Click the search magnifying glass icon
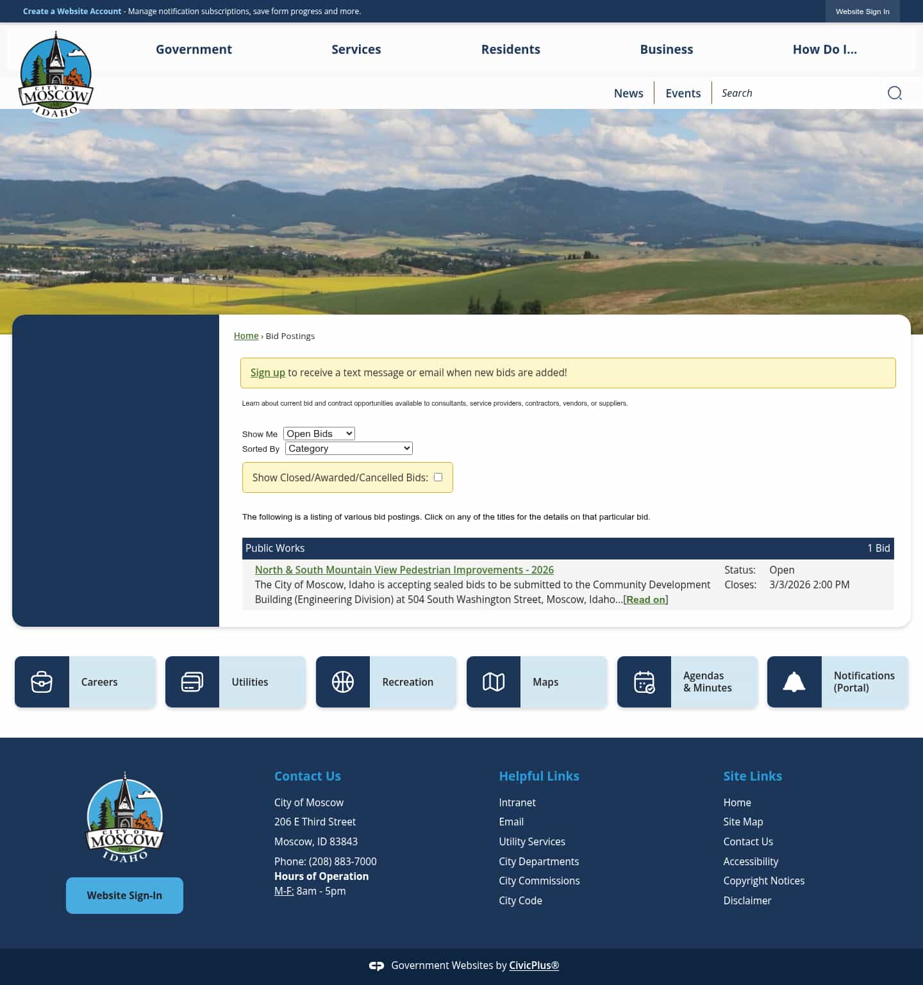Viewport: 923px width, 985px height. (895, 92)
